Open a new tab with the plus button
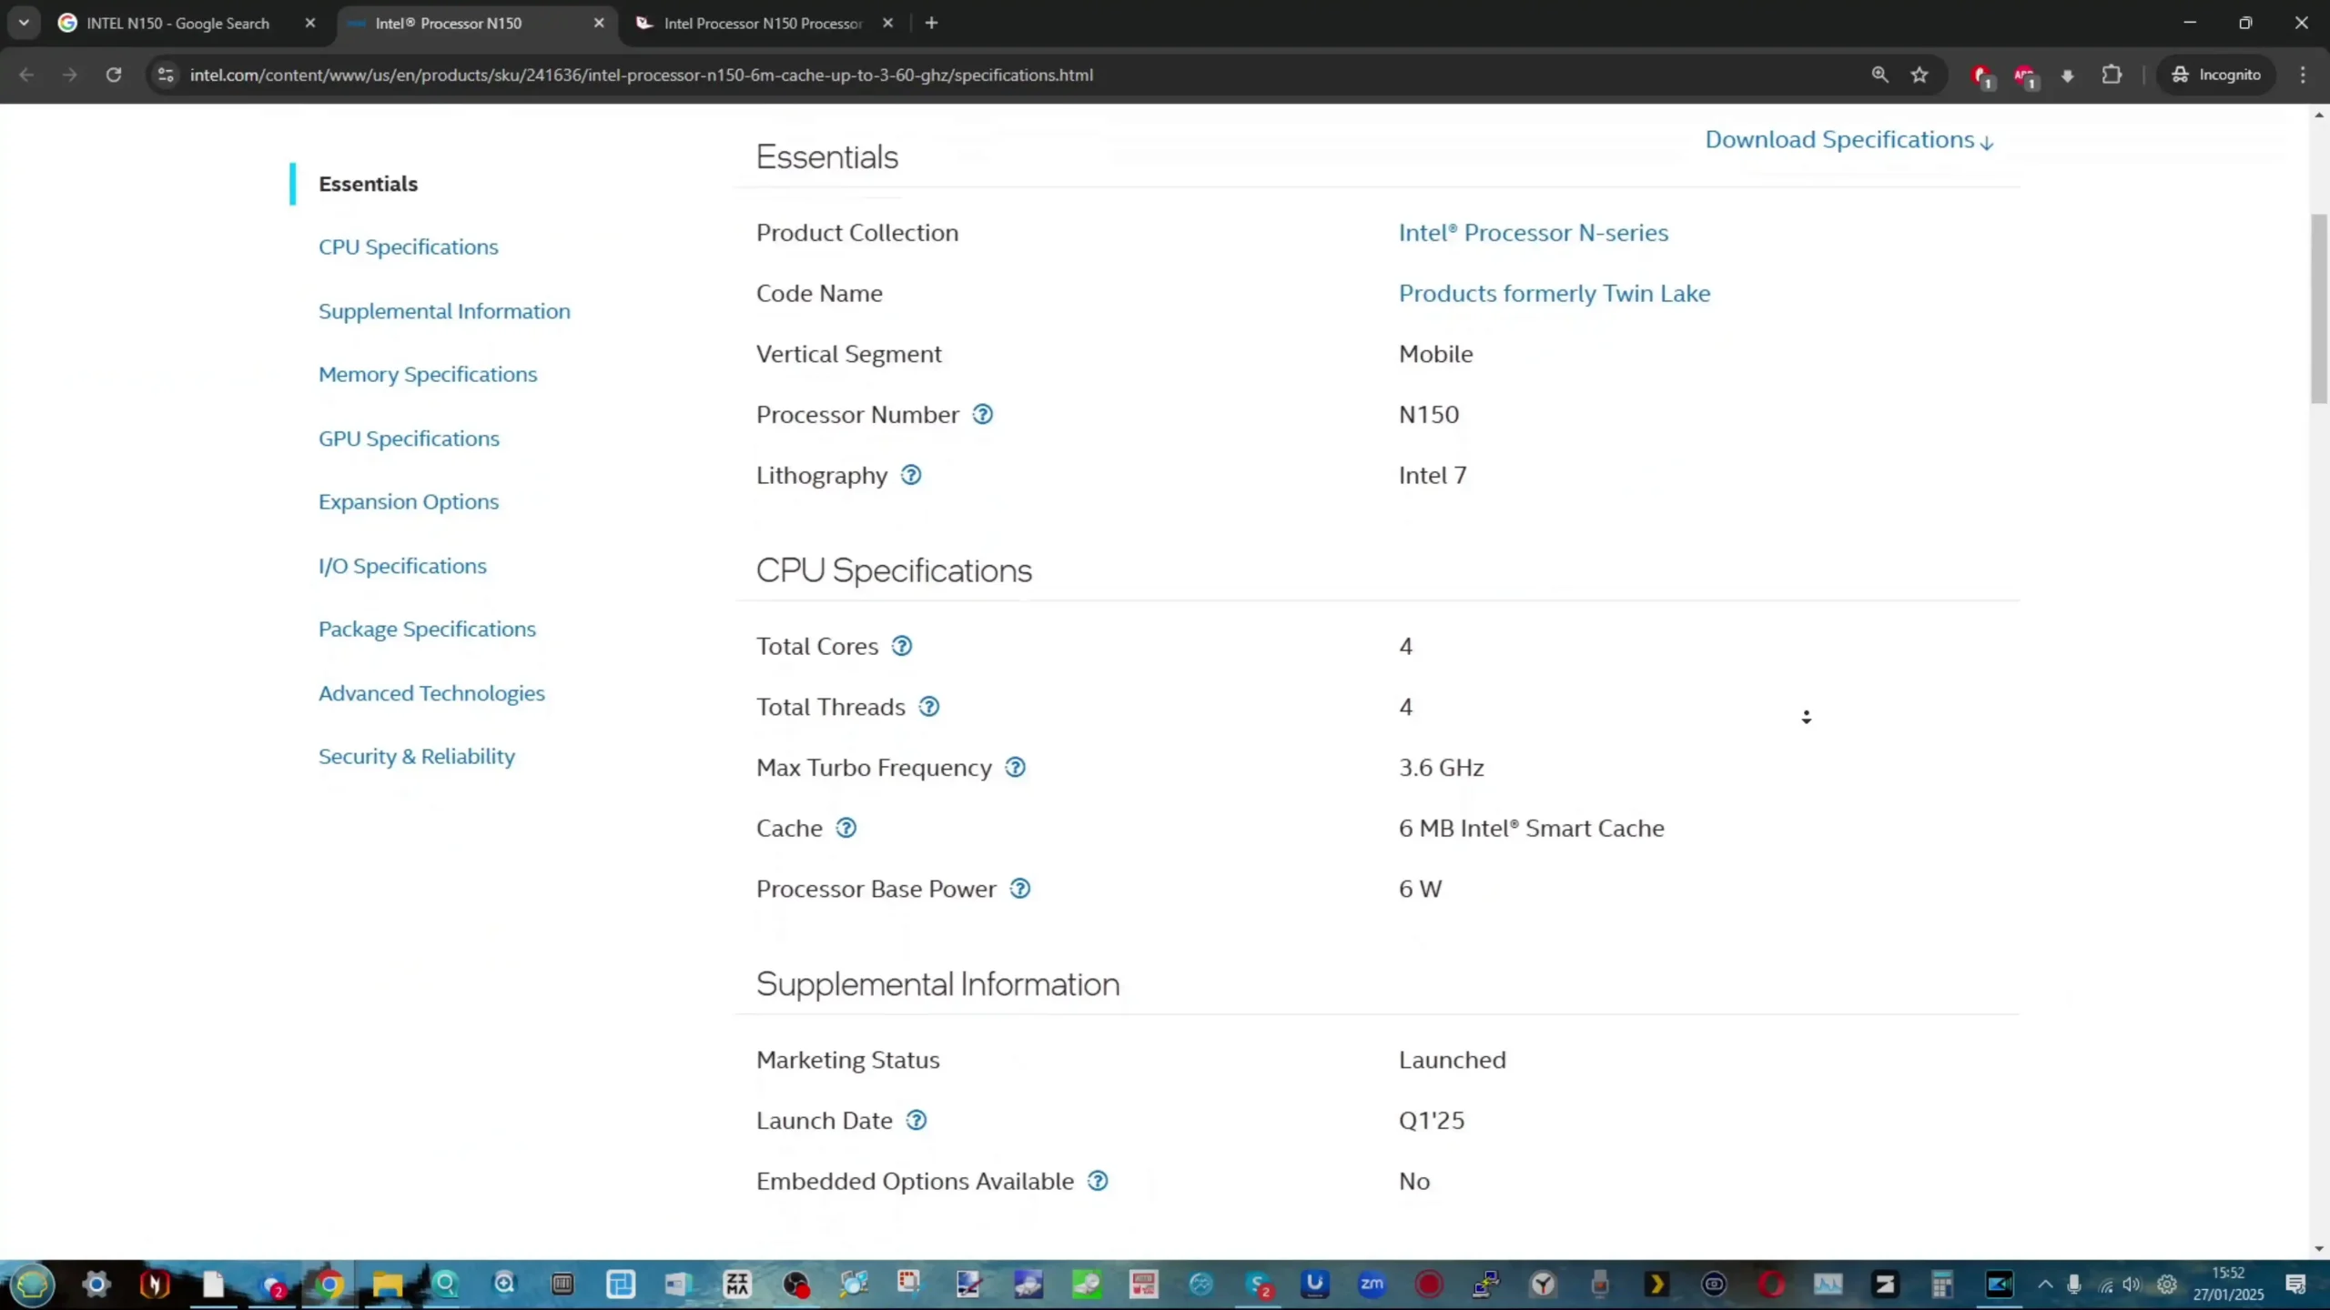Screen dimensions: 2330x1310 coord(931,23)
